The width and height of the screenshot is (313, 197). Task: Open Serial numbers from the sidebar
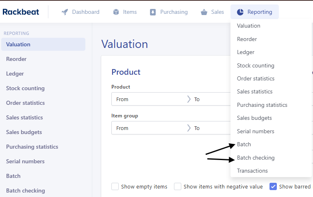(25, 161)
